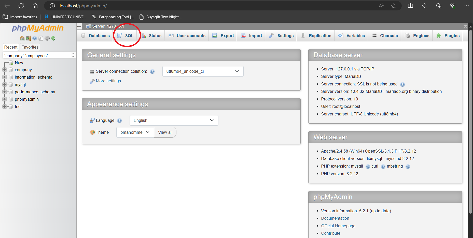Click the More settings link
Image resolution: width=473 pixels, height=238 pixels.
click(x=108, y=81)
